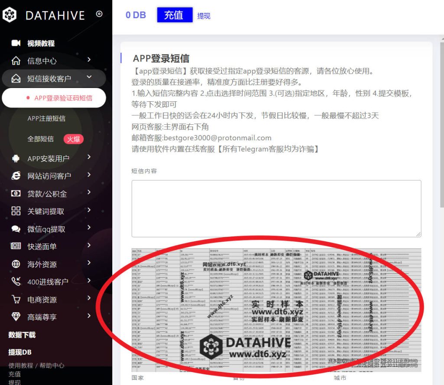Open the 视频教程 menu item
Screen dimensions: 444x385
click(41, 43)
